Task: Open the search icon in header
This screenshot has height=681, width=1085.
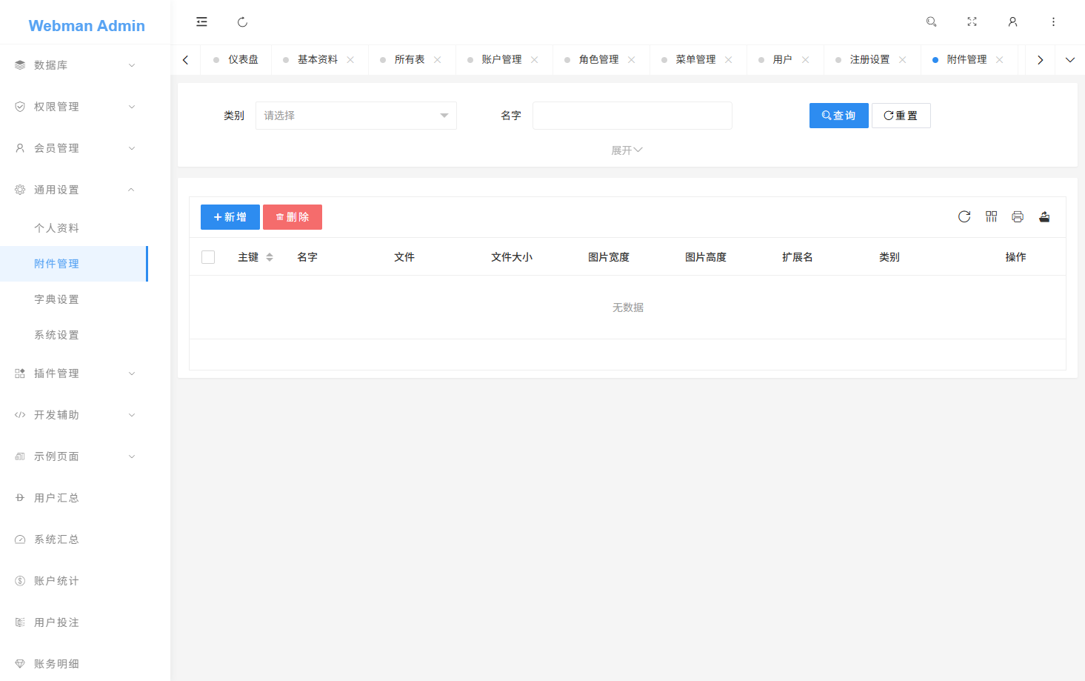Action: 932,22
